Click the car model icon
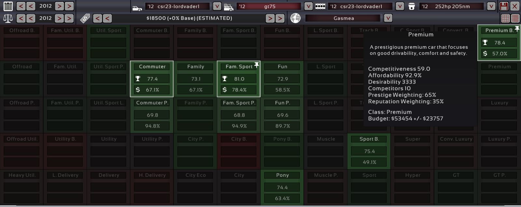521x207 pixels. click(137, 7)
